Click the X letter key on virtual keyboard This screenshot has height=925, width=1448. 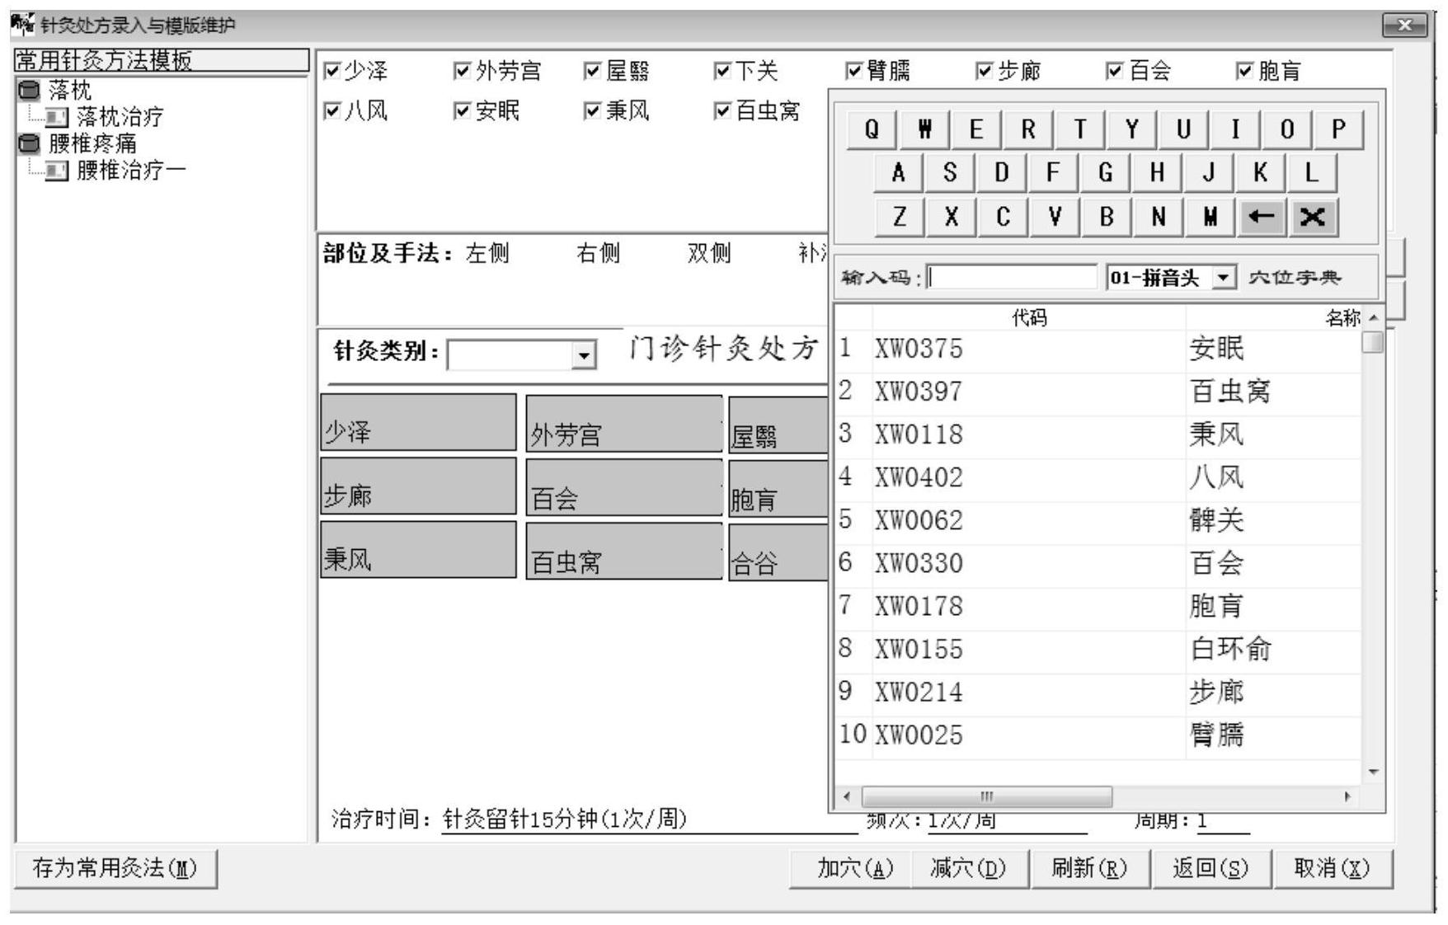(x=951, y=217)
